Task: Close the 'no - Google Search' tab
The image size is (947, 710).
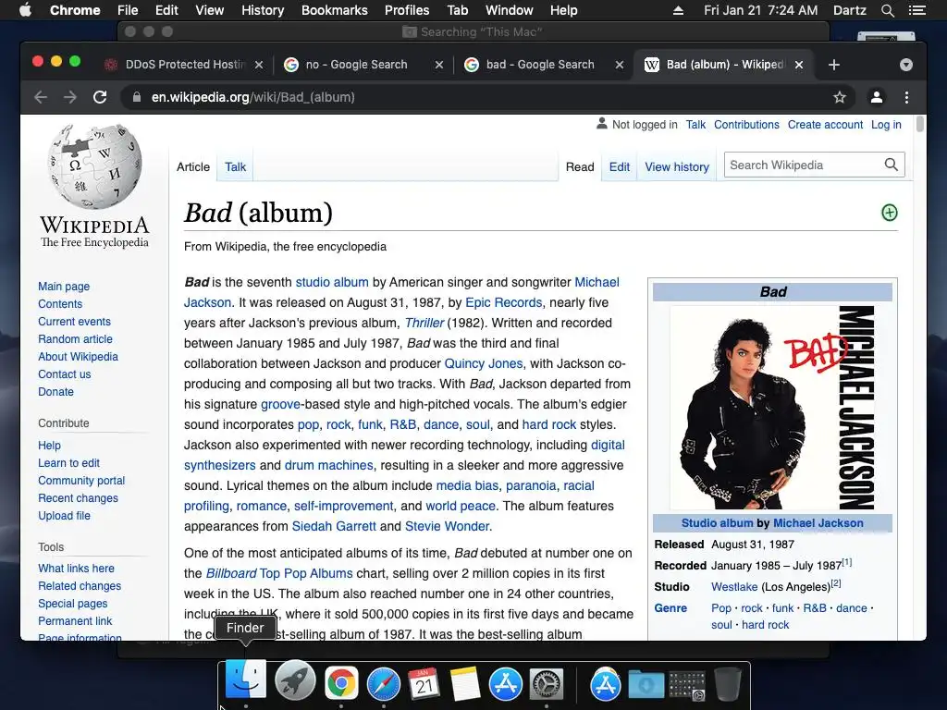Action: 439,65
